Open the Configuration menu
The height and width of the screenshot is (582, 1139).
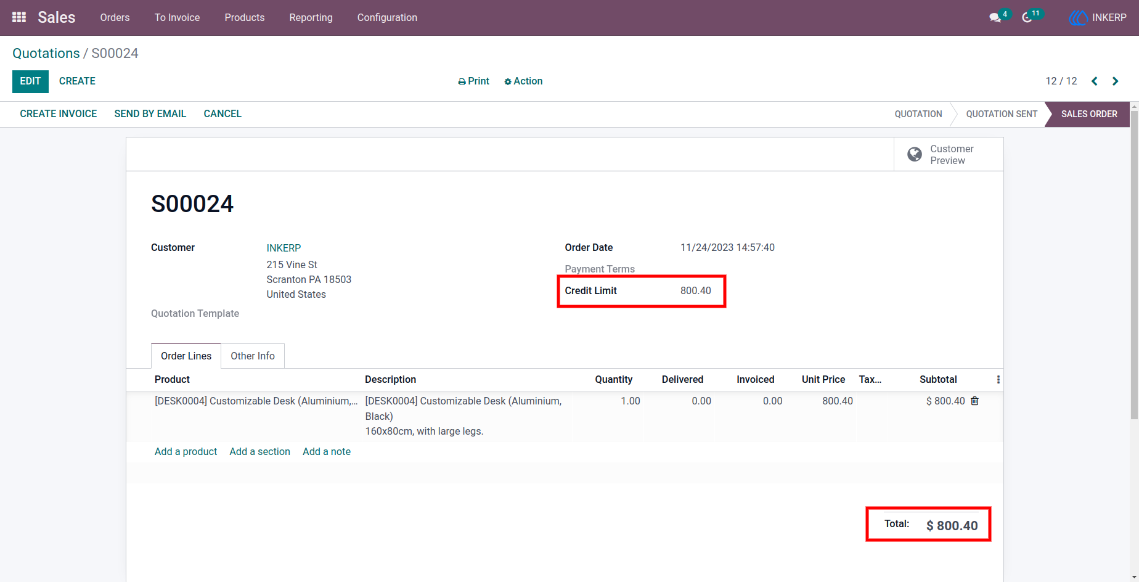pos(387,17)
